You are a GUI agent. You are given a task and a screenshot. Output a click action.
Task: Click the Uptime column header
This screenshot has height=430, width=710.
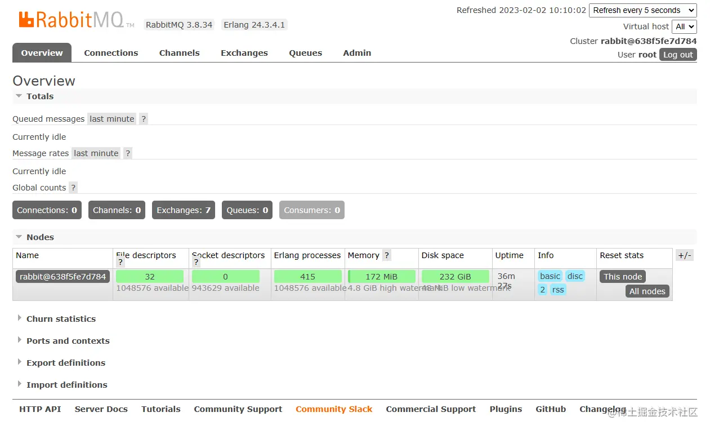click(510, 255)
